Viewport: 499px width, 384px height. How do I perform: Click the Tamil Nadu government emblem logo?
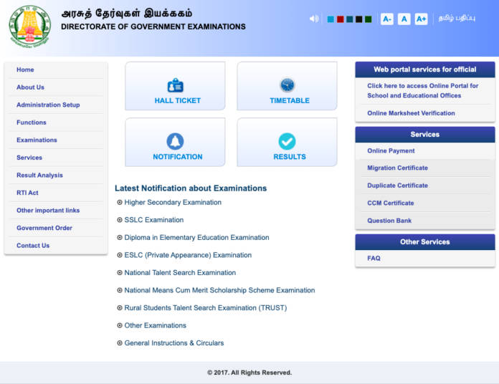point(29,27)
